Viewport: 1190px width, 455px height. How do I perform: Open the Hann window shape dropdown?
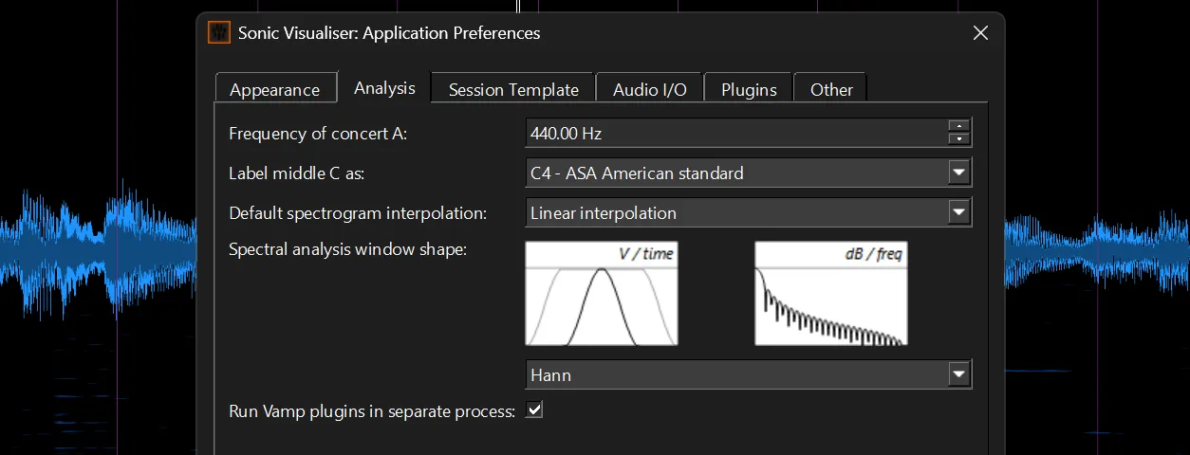pos(748,374)
